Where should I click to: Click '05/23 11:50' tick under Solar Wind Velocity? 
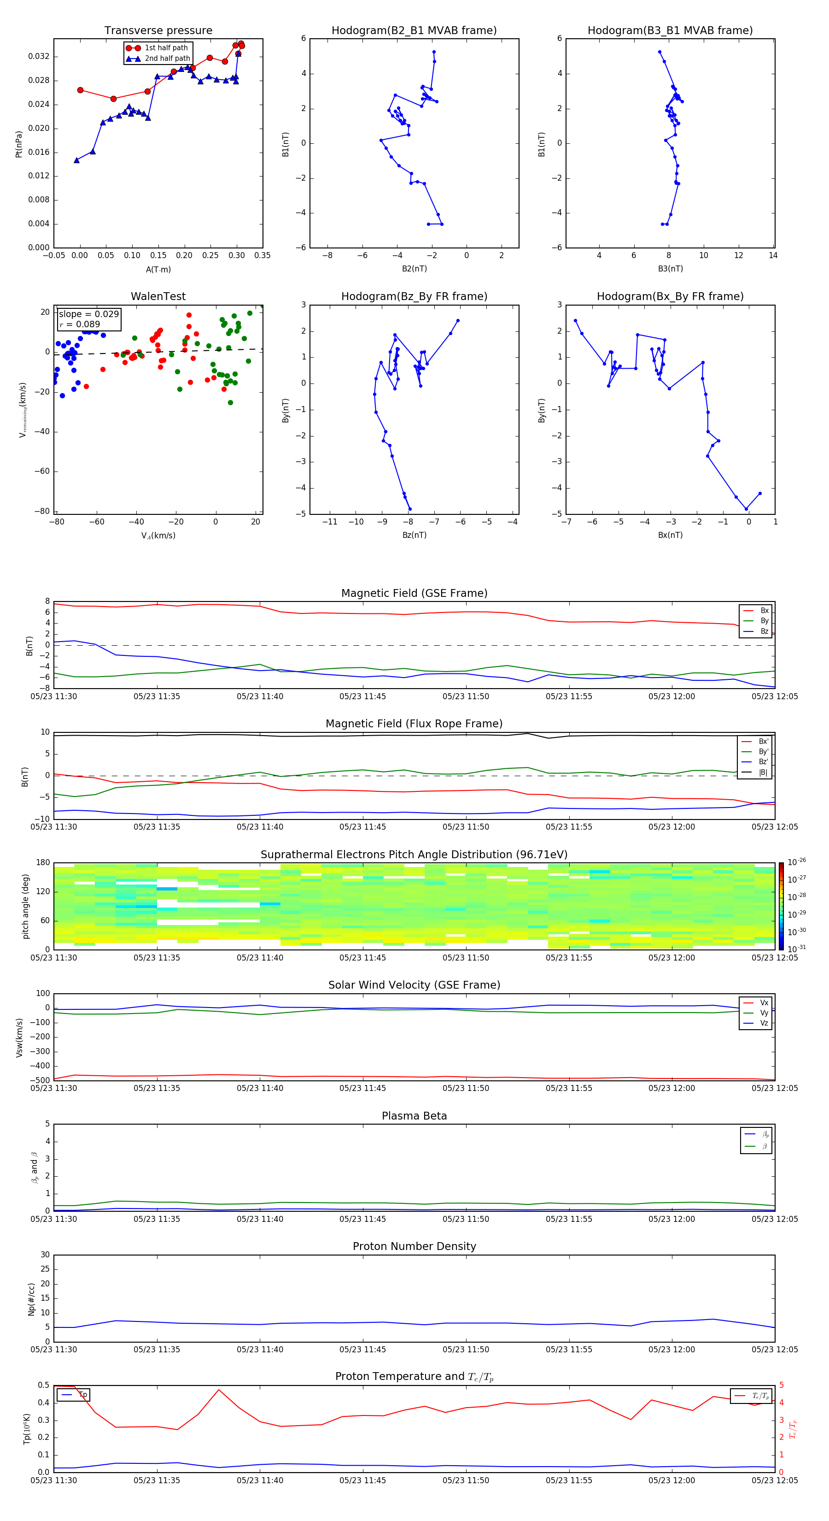tap(466, 1088)
